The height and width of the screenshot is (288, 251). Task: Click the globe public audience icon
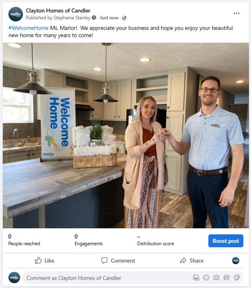pyautogui.click(x=124, y=18)
